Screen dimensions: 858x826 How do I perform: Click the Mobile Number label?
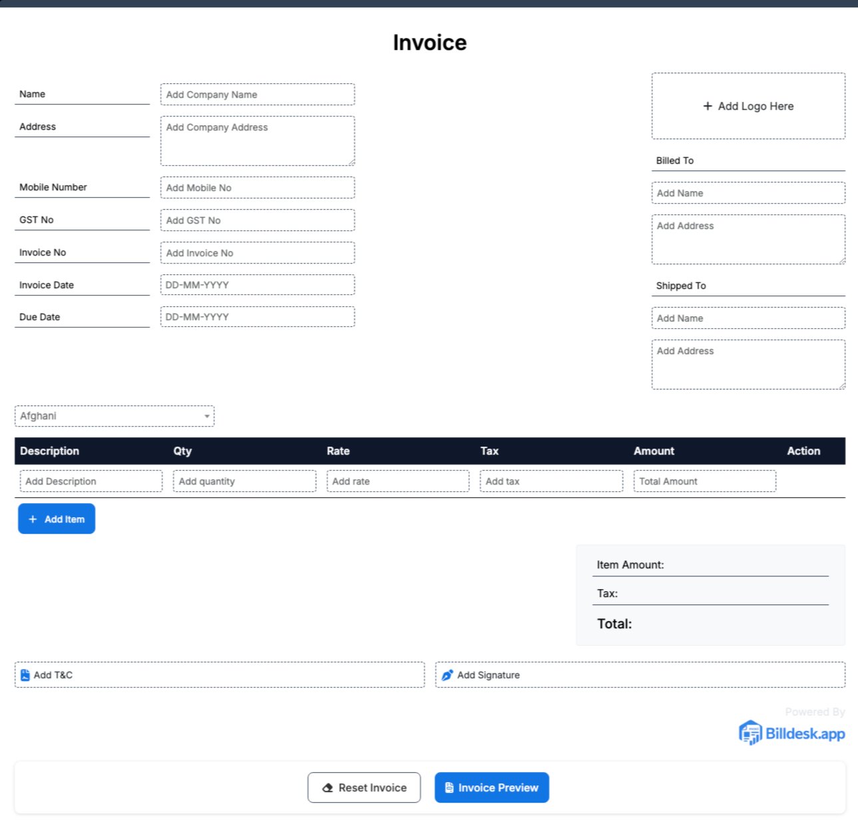tap(53, 187)
